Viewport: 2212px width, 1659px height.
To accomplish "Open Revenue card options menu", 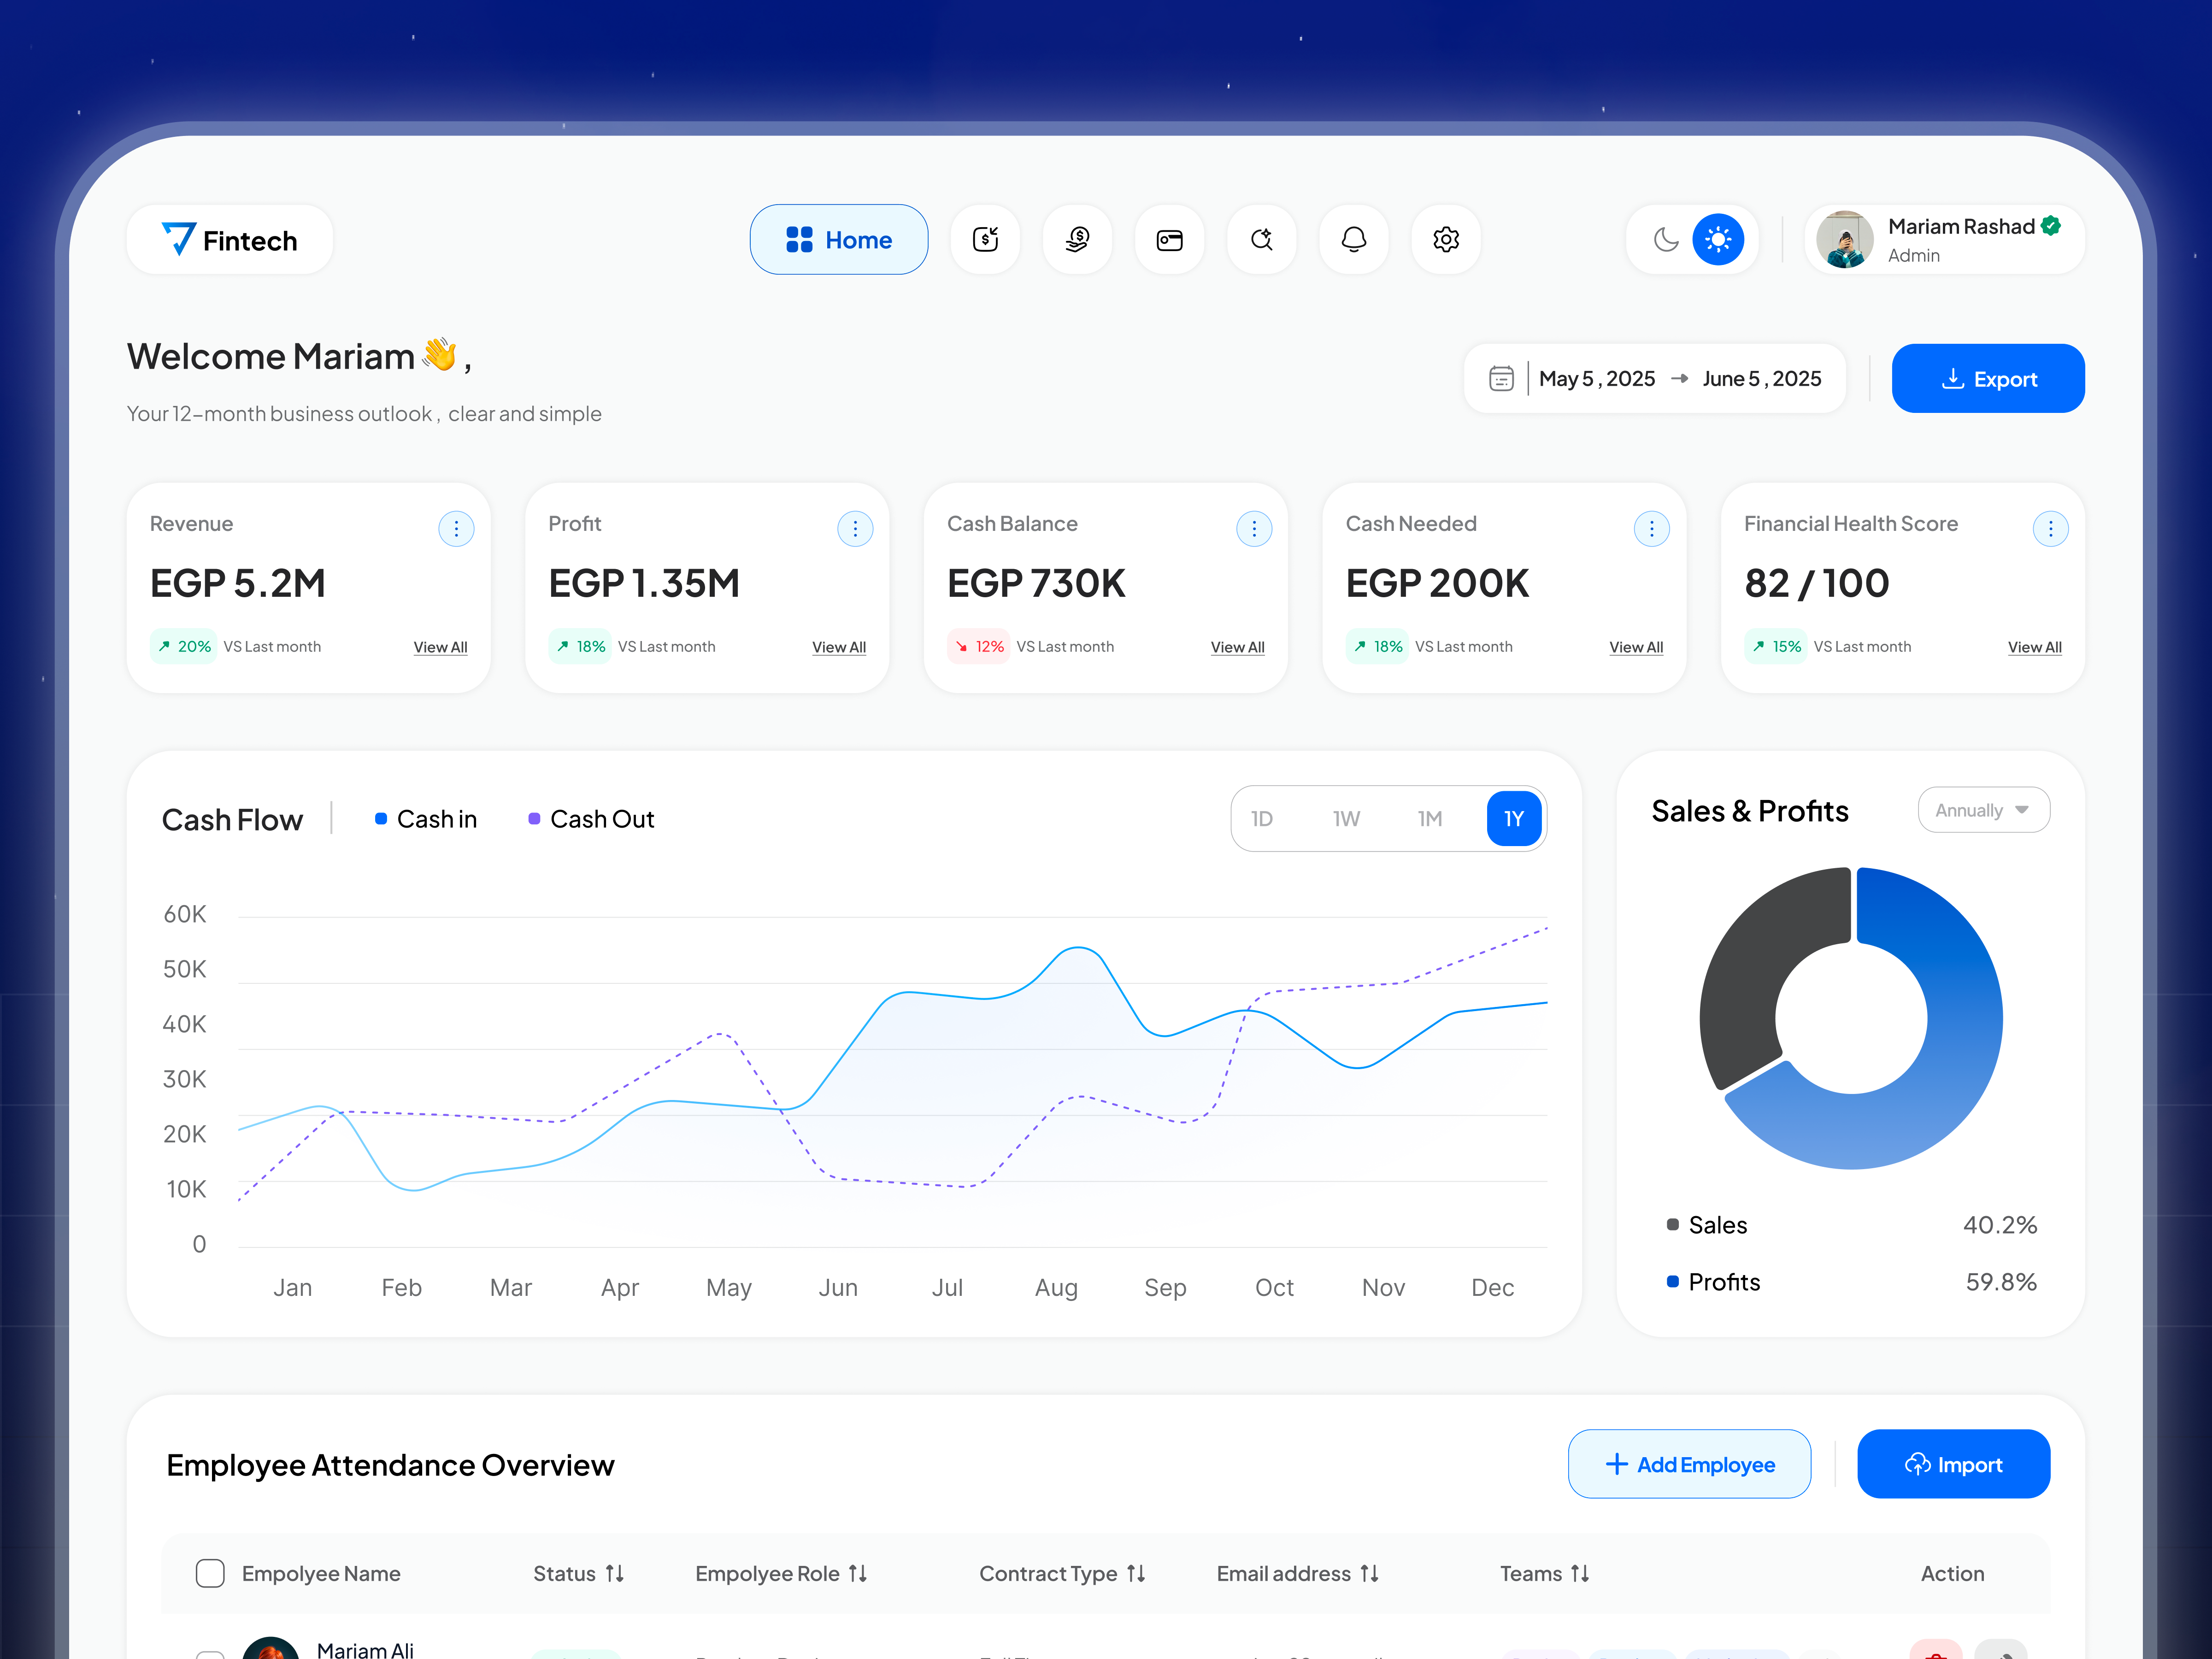I will pyautogui.click(x=456, y=528).
